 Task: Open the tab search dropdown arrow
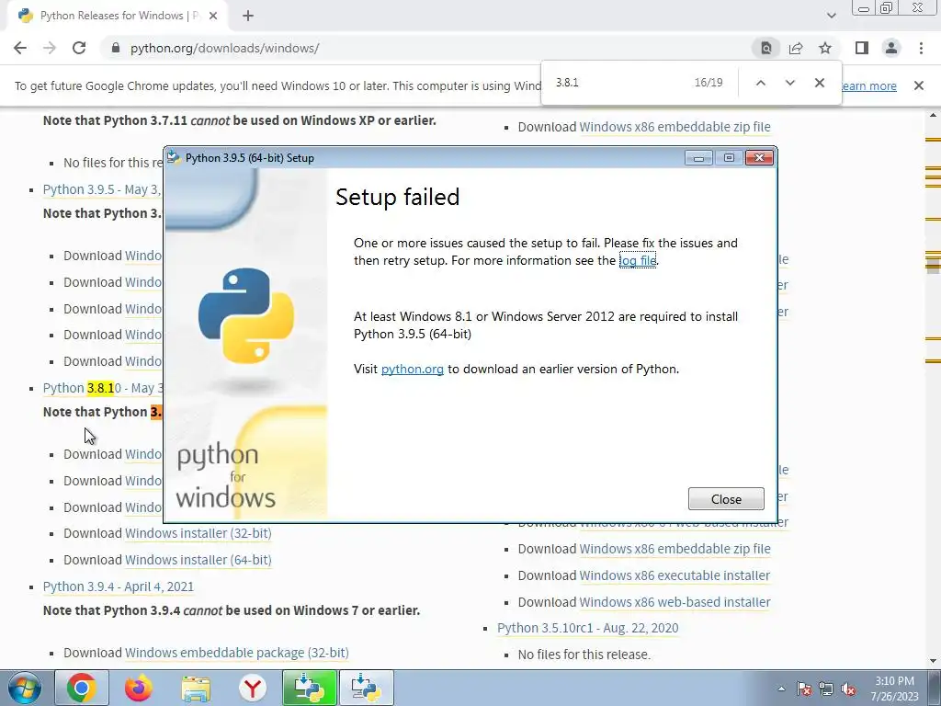coord(831,16)
